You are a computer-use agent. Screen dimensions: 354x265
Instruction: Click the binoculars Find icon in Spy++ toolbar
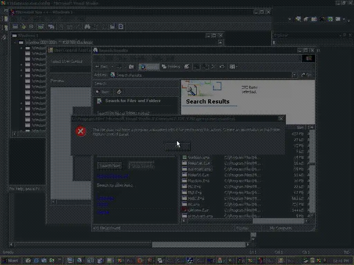[87, 27]
